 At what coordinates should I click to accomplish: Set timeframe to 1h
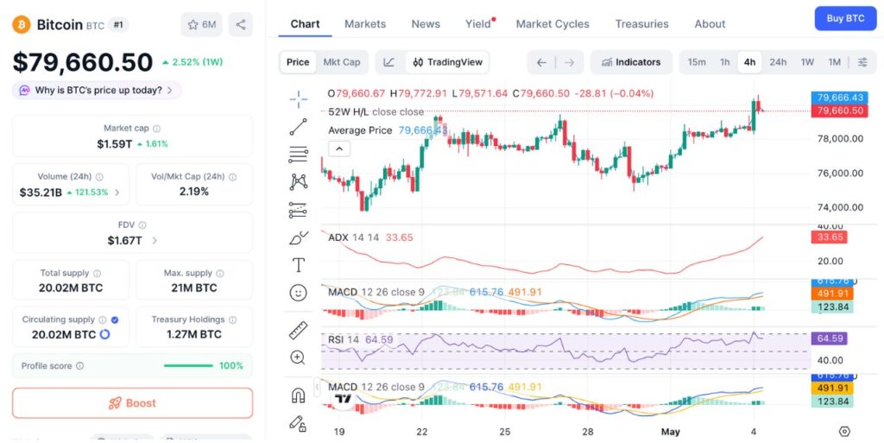[724, 62]
